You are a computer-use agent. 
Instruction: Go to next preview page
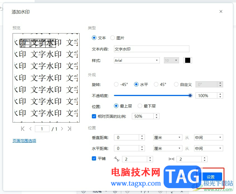[x=62, y=129]
